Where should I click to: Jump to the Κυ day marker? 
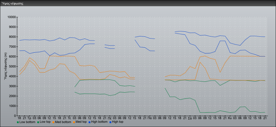point(230,118)
